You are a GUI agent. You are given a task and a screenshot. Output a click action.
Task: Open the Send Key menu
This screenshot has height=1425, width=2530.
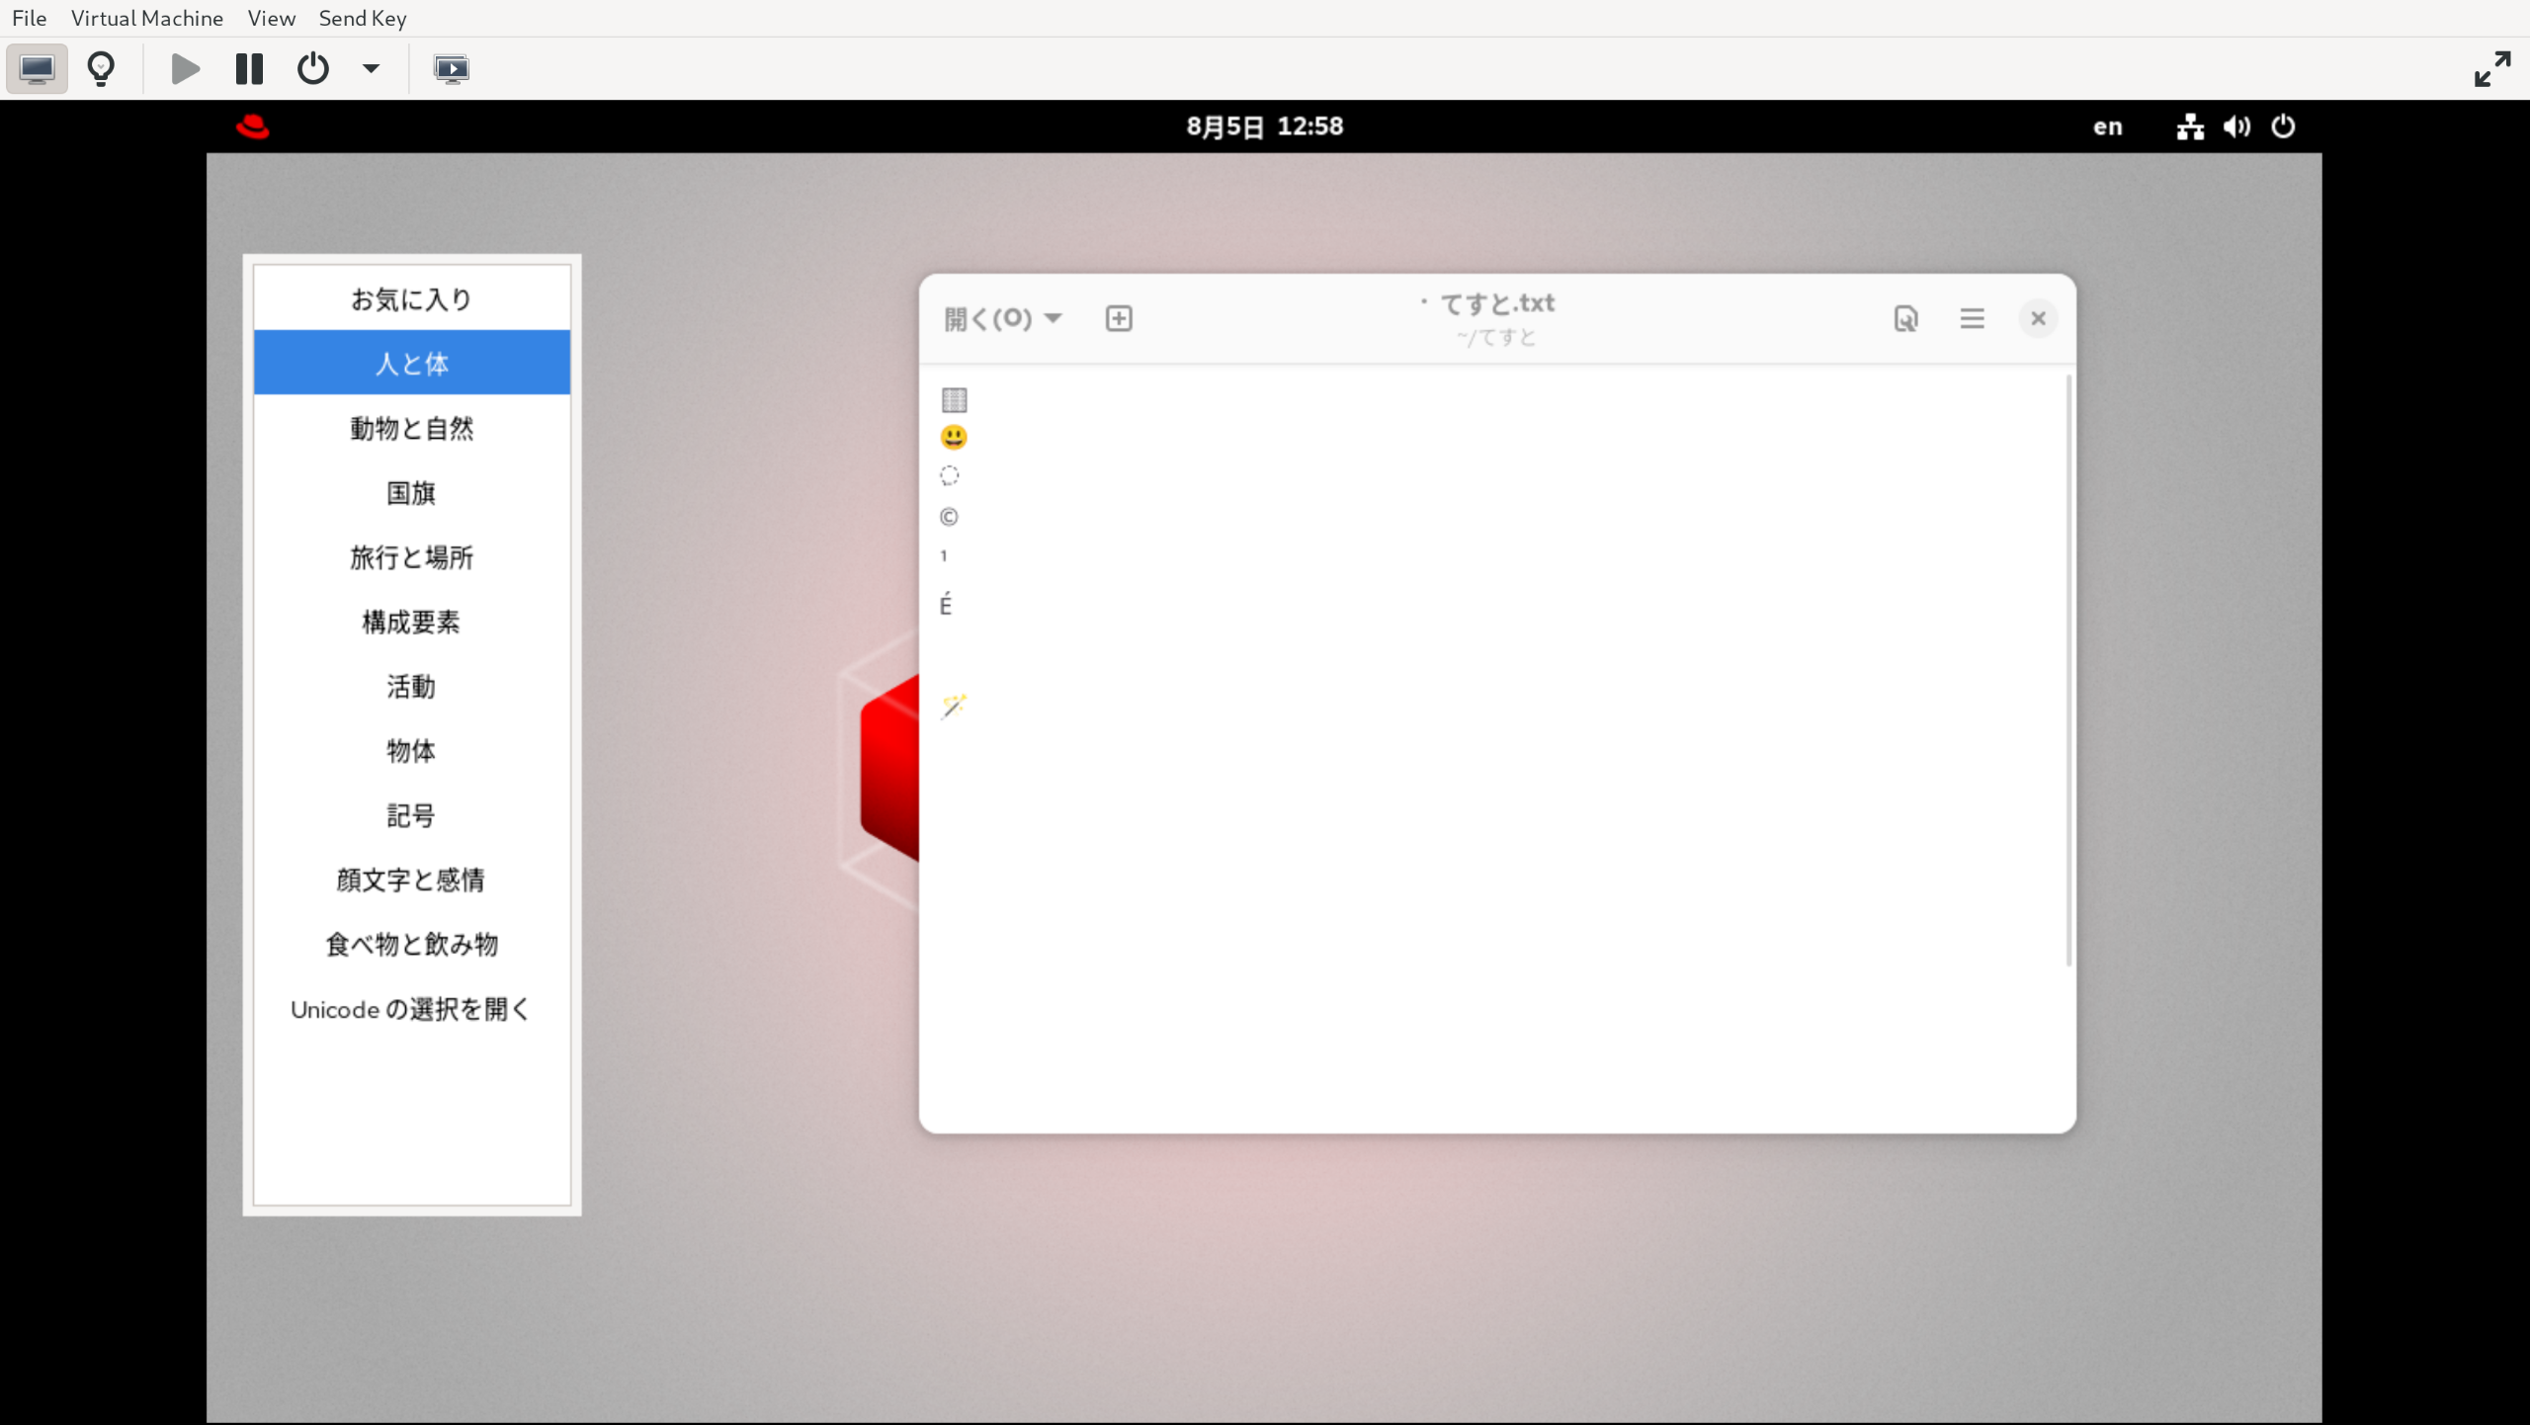coord(362,18)
